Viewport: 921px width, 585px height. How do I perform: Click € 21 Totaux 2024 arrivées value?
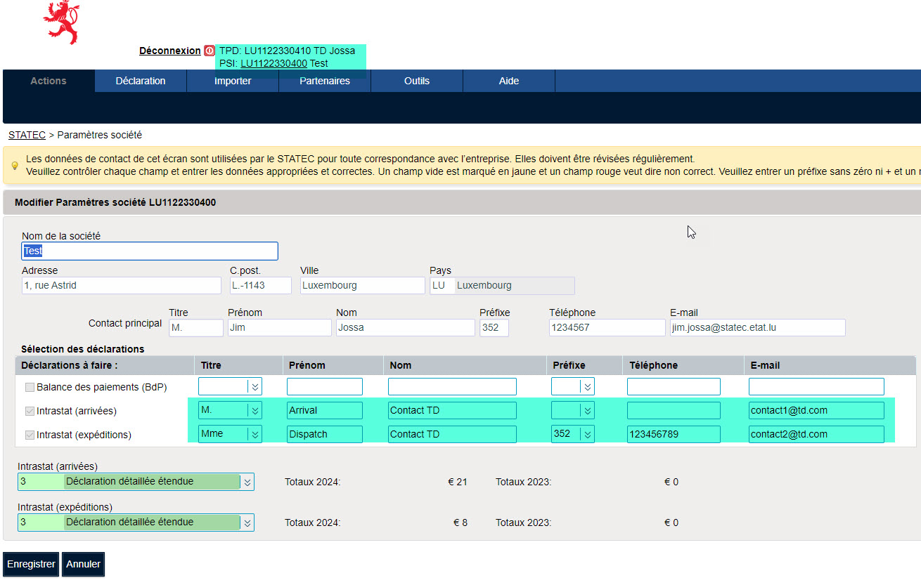click(x=458, y=482)
